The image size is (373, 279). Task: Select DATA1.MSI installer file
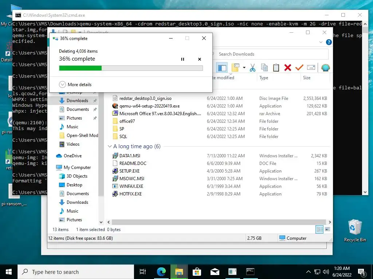(130, 155)
